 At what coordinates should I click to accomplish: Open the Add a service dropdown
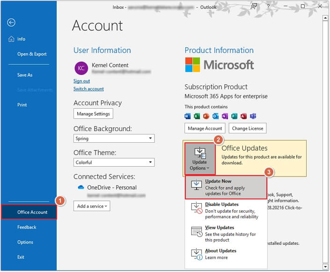pyautogui.click(x=92, y=206)
